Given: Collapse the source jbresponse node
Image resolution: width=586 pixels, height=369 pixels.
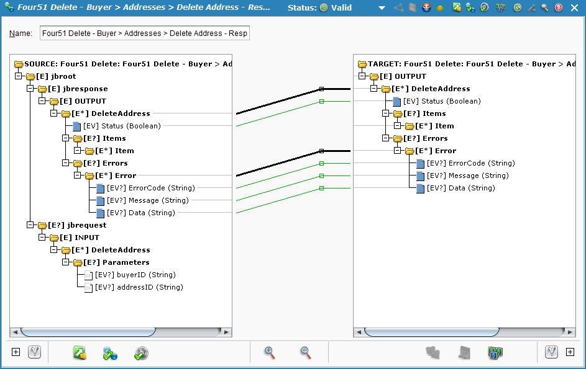Looking at the screenshot, I should click(30, 89).
